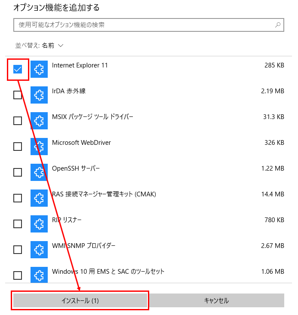This screenshot has width=298, height=315.
Task: Click the キャンセル button
Action: click(x=216, y=300)
